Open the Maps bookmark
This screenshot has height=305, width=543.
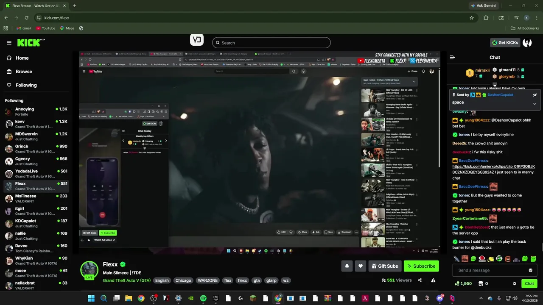click(67, 28)
